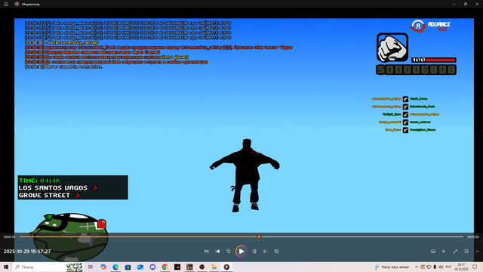Launch Microsoft Edge from the taskbar

pos(115,267)
